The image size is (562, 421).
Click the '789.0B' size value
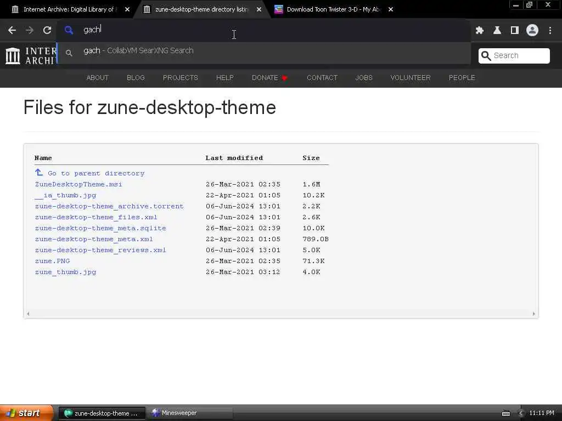[316, 239]
